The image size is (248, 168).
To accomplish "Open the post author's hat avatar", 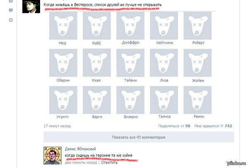I will pyautogui.click(x=31, y=7).
